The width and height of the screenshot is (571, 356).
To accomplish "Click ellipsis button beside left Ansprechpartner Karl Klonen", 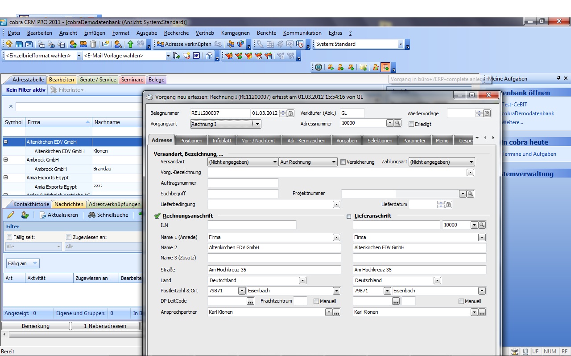I will point(337,312).
